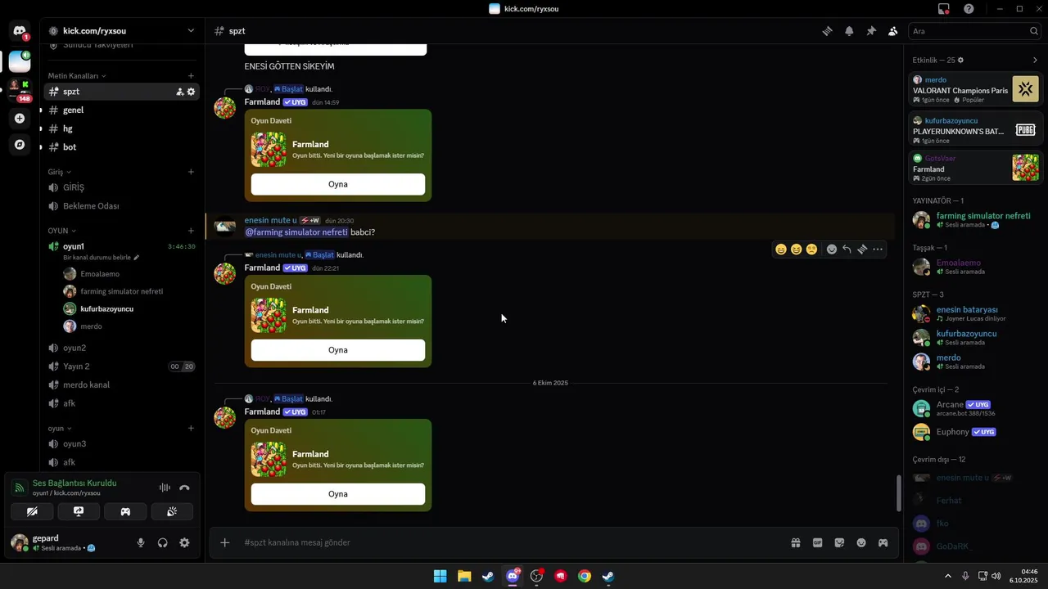This screenshot has width=1048, height=589.
Task: Collapse the Metin Kanalları category
Action: point(77,76)
